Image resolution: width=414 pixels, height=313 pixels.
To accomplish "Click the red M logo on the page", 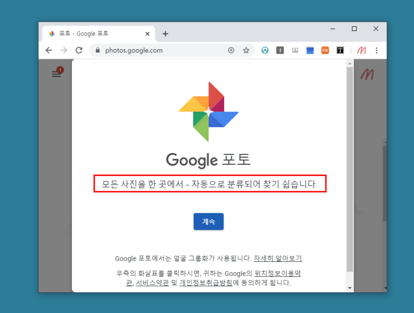I will point(367,74).
